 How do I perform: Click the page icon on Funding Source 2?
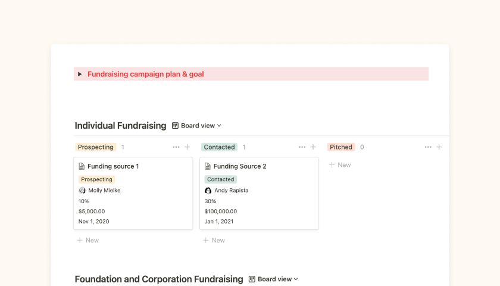[208, 166]
